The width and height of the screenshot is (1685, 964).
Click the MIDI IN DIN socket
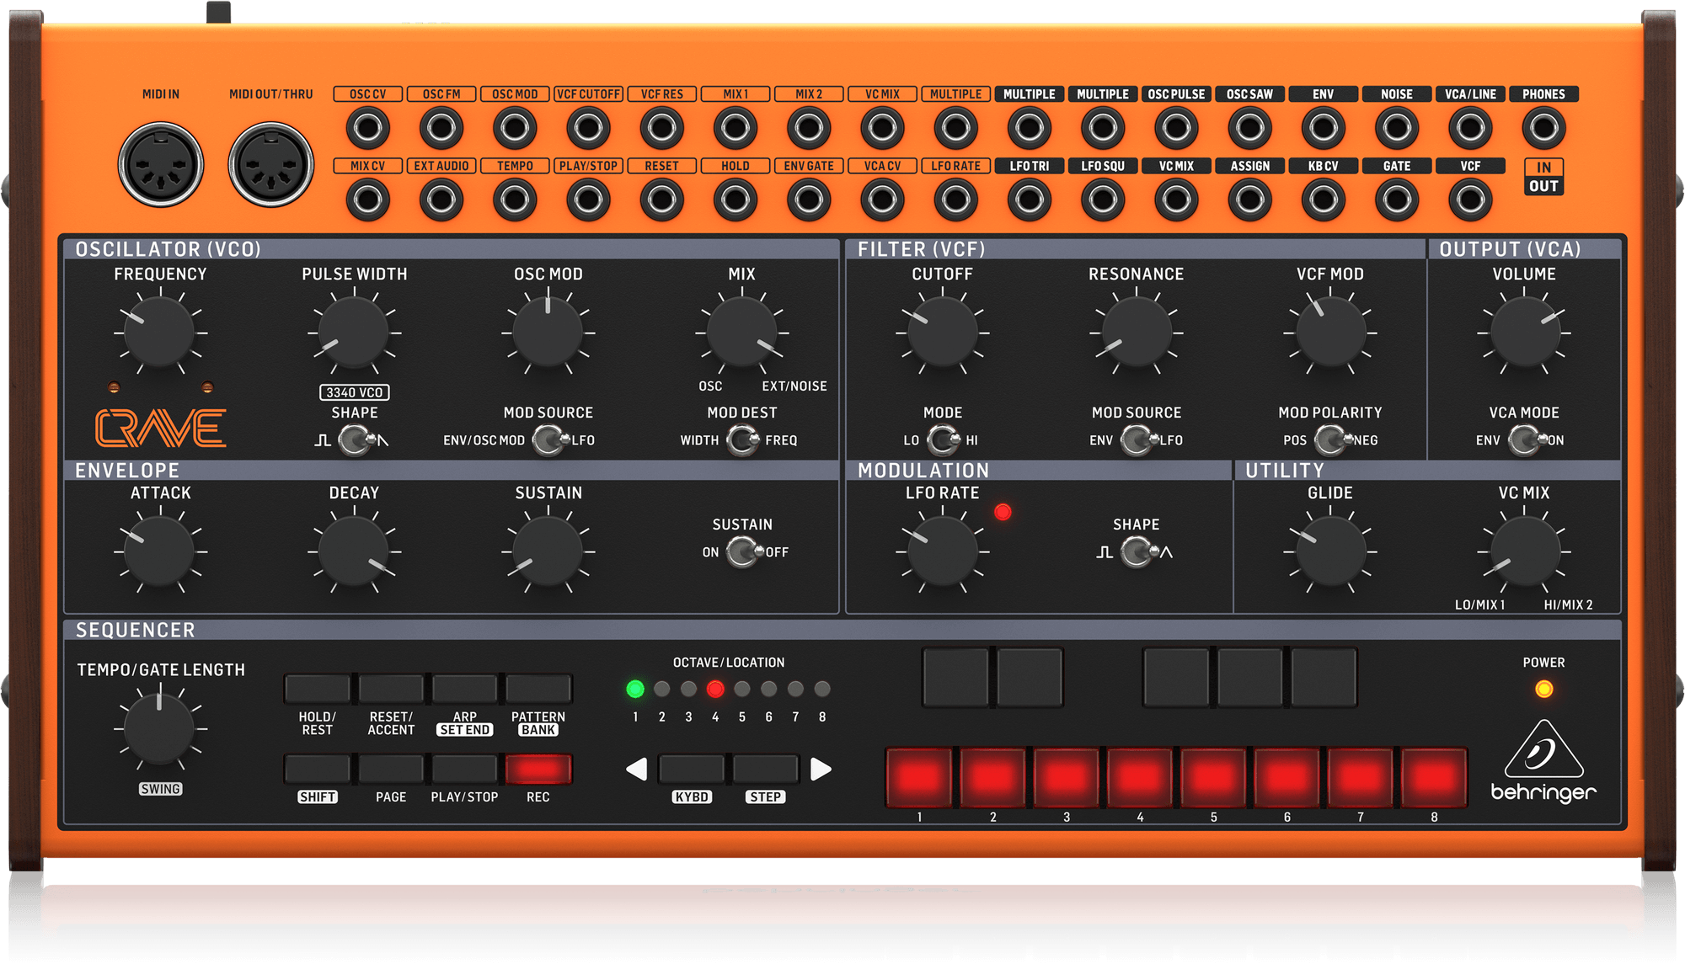click(160, 165)
